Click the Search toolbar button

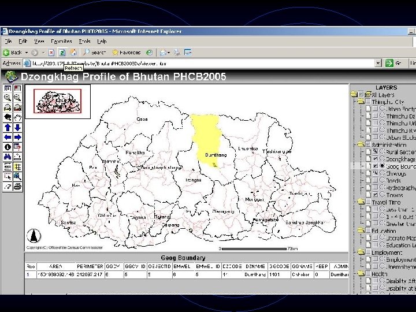pyautogui.click(x=94, y=53)
